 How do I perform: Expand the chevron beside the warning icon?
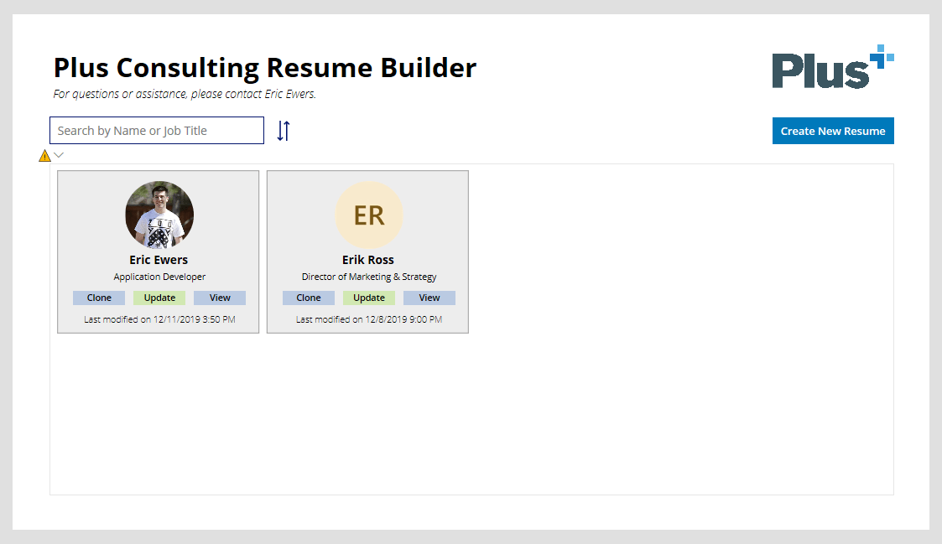point(59,155)
